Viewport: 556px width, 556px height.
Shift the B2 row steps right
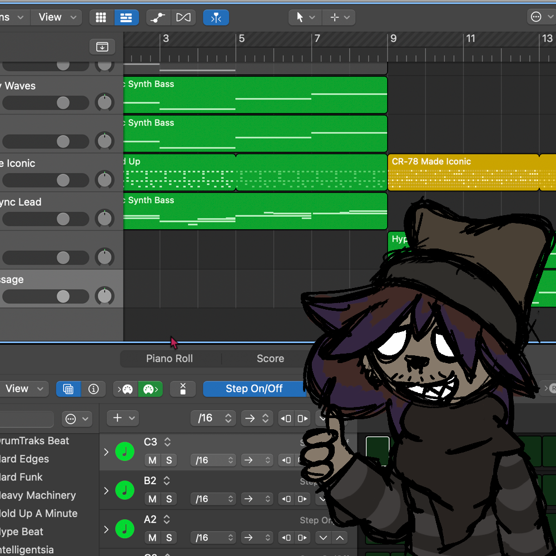coord(302,499)
